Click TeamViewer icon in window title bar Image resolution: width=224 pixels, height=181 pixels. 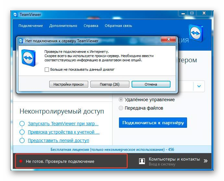tap(16, 15)
